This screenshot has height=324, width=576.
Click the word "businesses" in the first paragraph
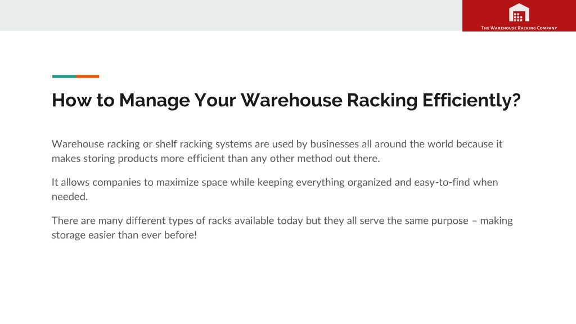tap(334, 143)
